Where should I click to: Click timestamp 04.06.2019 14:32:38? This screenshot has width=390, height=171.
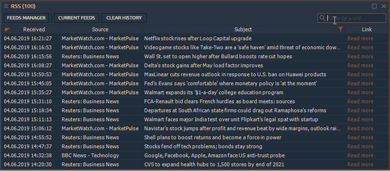point(28,155)
